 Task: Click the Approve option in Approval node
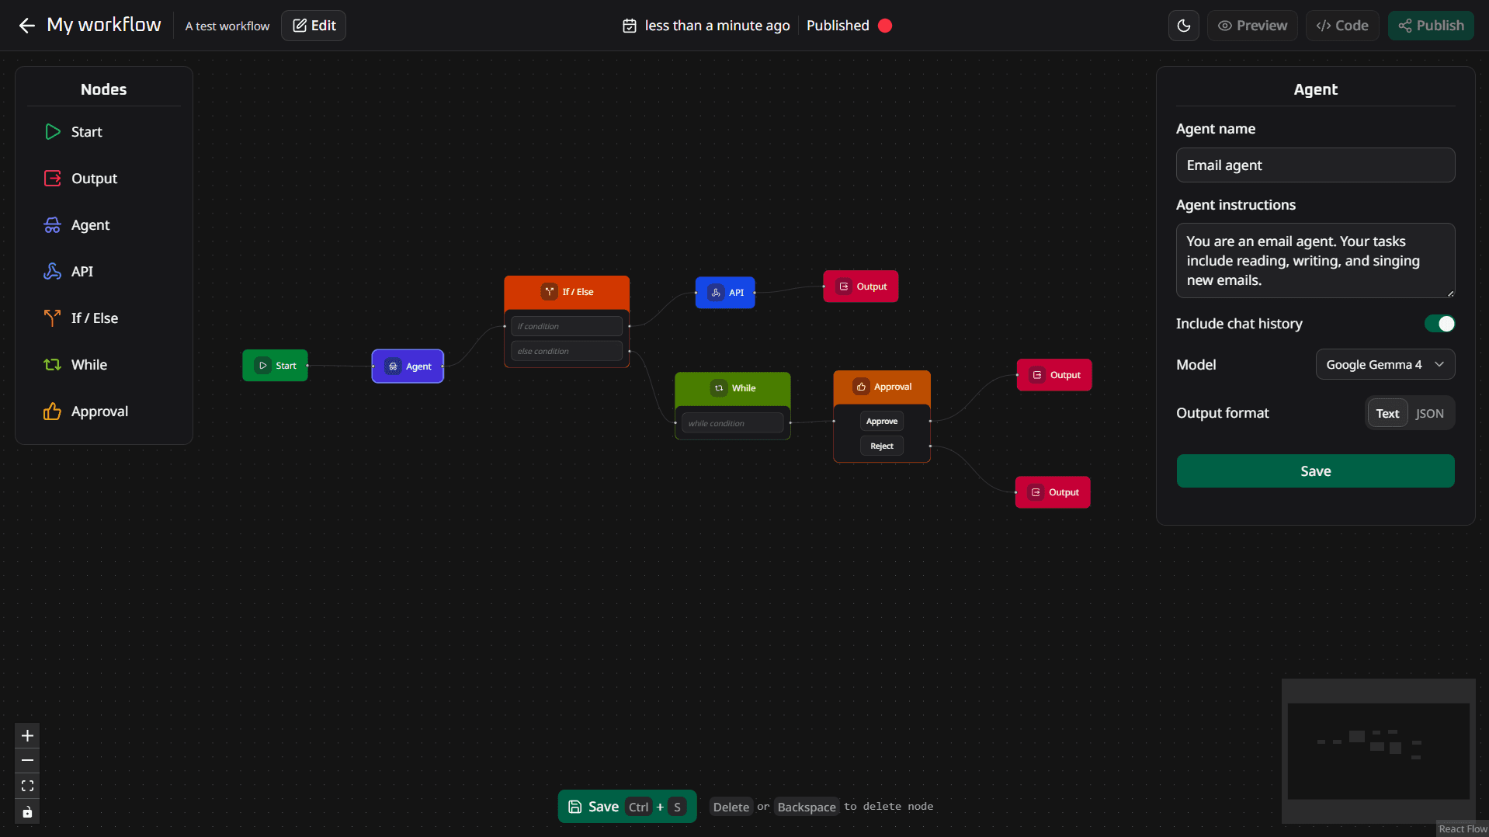(x=882, y=422)
